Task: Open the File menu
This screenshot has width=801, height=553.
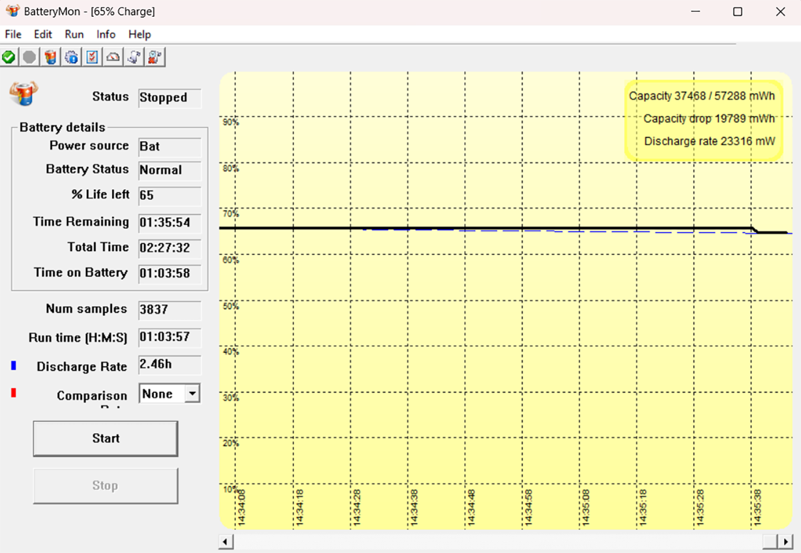Action: 13,34
